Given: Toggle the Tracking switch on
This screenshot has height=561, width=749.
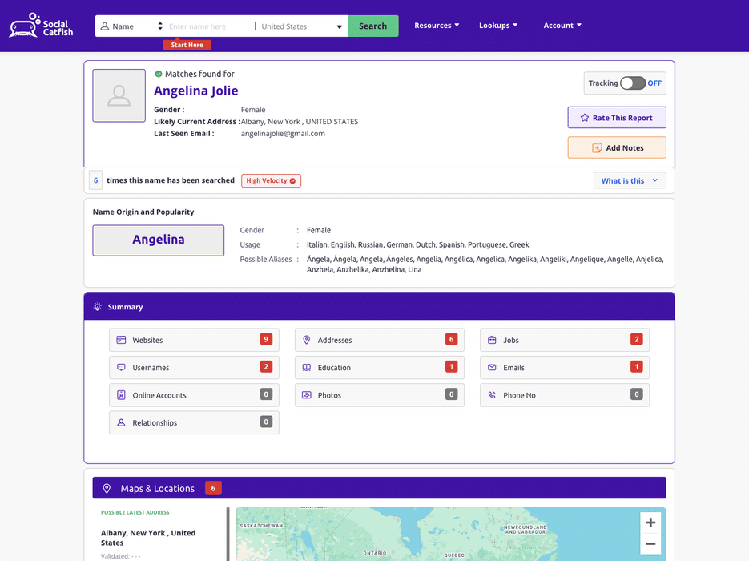Looking at the screenshot, I should [x=632, y=83].
